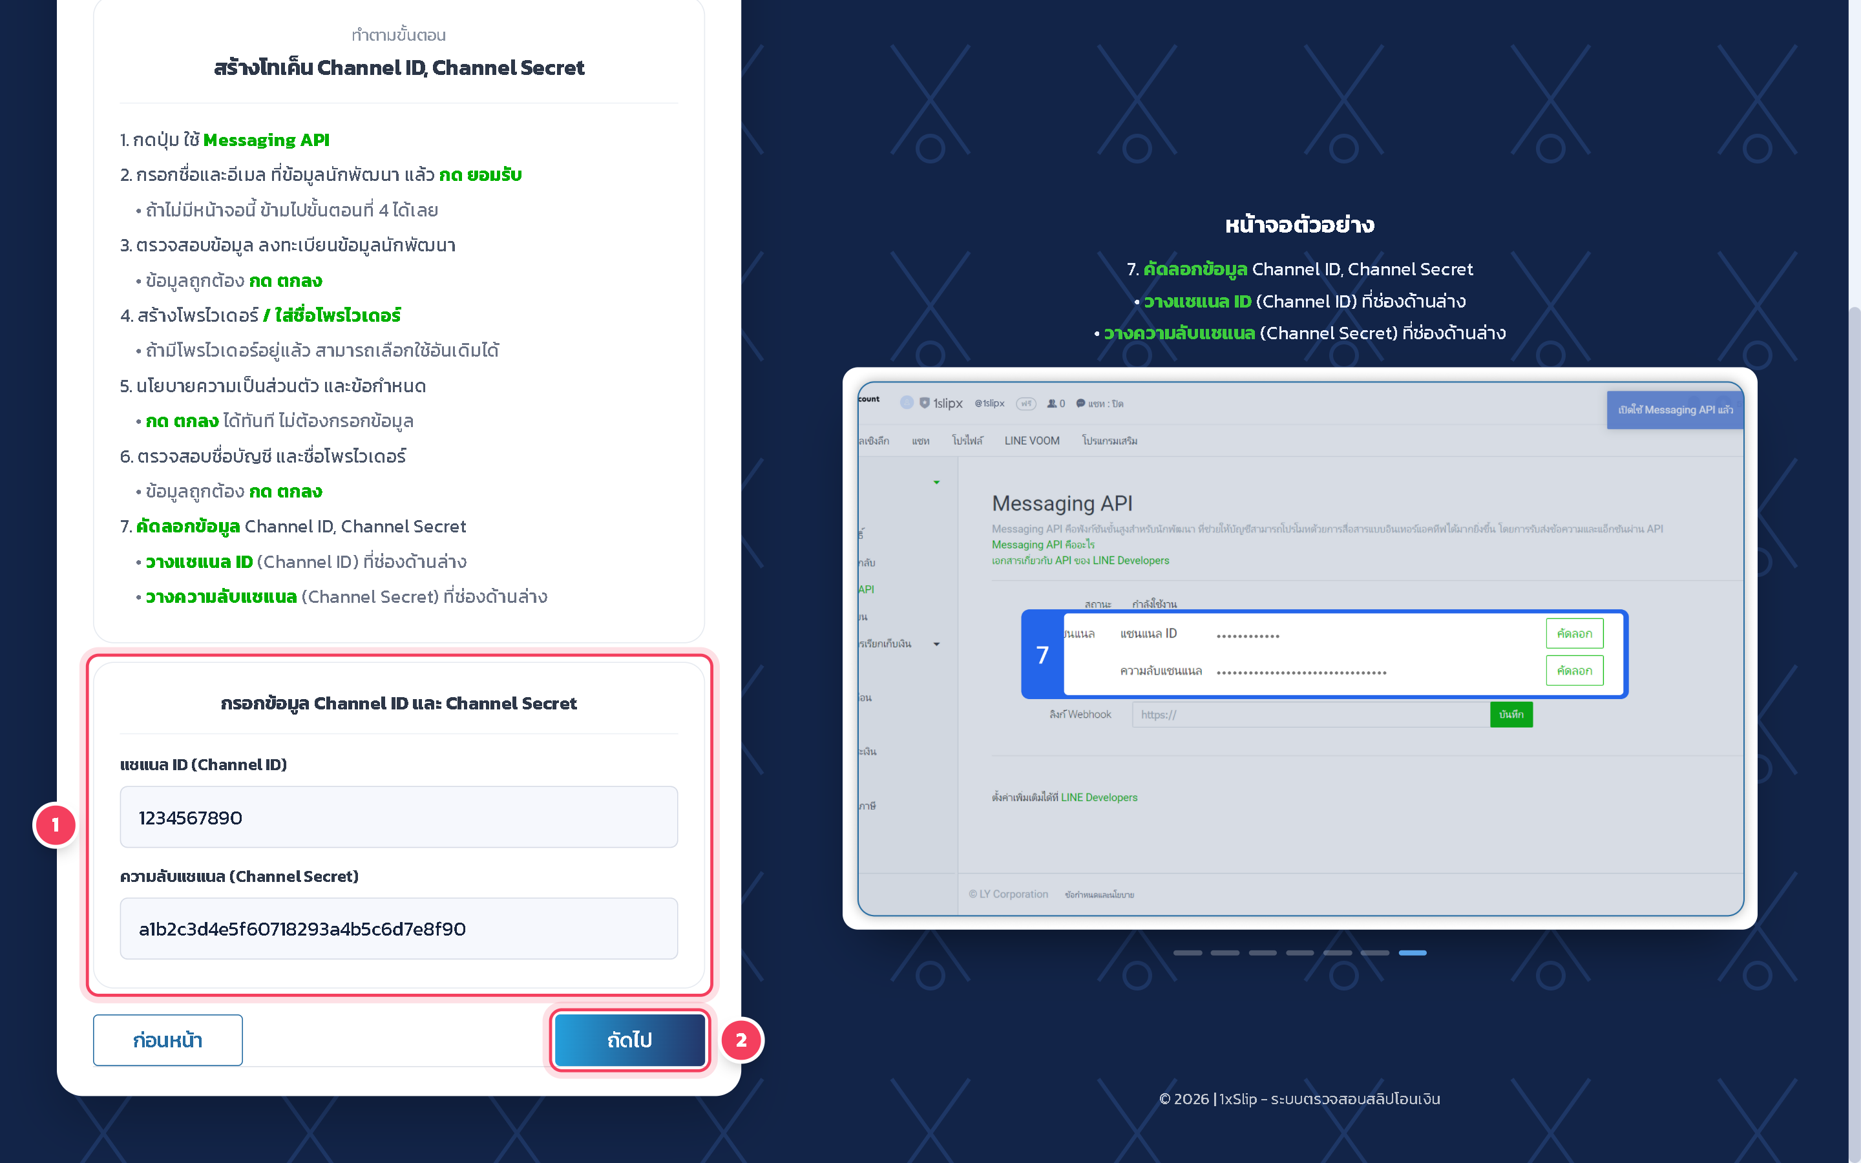Viewport: 1861px width, 1163px height.
Task: Click step 'นโยบายความเป็นส่วนตัว และข้อกำหนด'
Action: [x=273, y=386]
